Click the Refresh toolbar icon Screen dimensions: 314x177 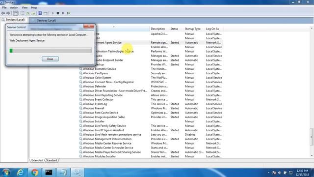28,13
